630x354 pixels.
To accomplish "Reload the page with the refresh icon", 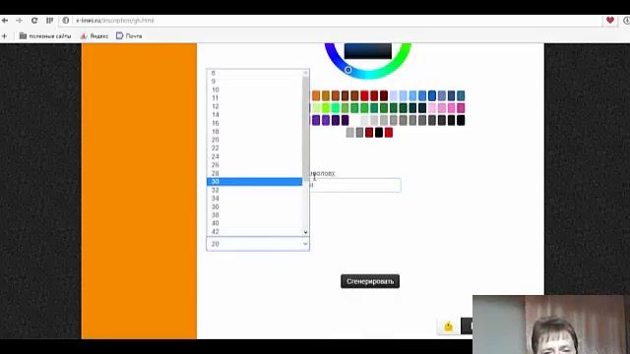I will (34, 21).
